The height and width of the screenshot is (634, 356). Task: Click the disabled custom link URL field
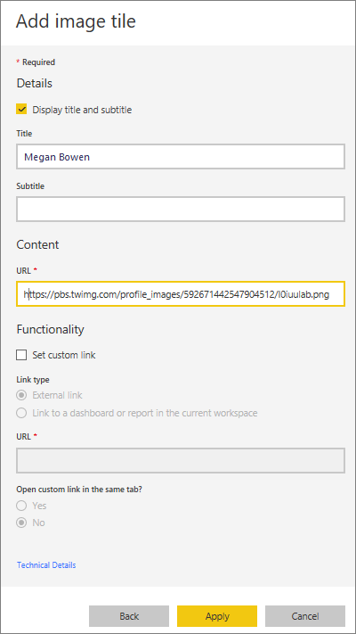coord(181,460)
